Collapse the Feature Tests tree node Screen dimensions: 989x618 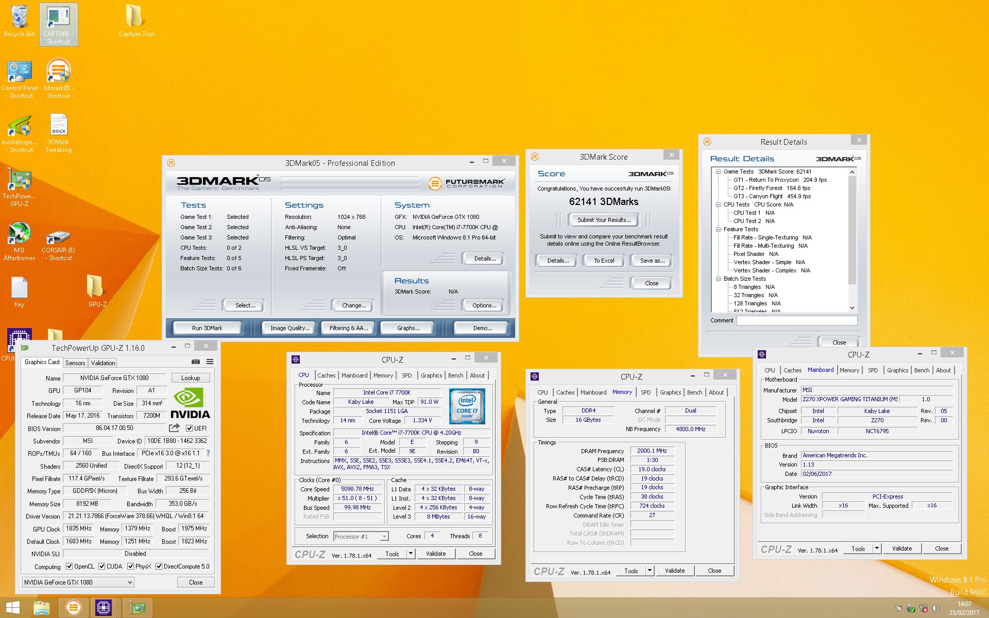pyautogui.click(x=718, y=229)
